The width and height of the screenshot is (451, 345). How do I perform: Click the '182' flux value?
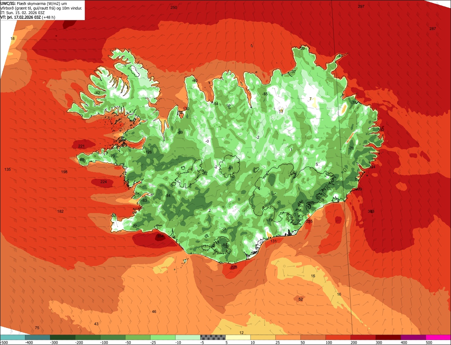pos(60,211)
